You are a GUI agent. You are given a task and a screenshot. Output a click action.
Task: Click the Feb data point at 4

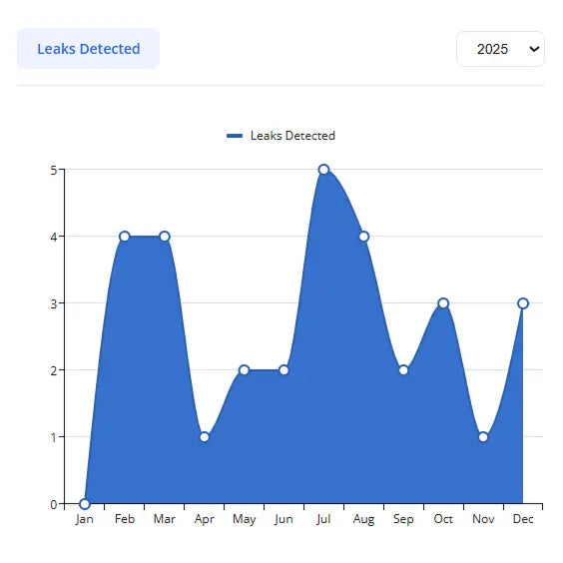(x=124, y=237)
